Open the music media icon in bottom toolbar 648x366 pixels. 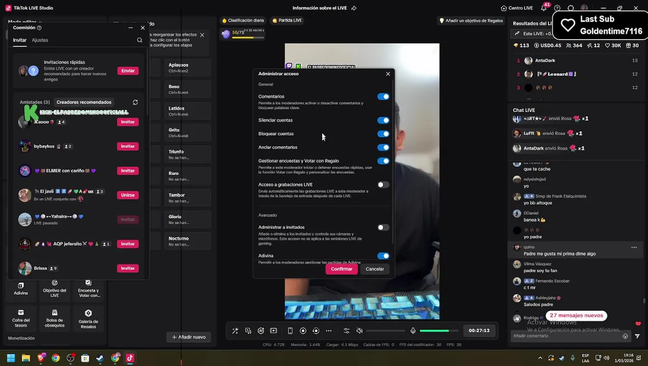click(248, 330)
